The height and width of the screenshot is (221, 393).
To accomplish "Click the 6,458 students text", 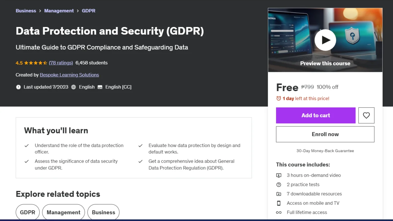I will click(x=91, y=63).
